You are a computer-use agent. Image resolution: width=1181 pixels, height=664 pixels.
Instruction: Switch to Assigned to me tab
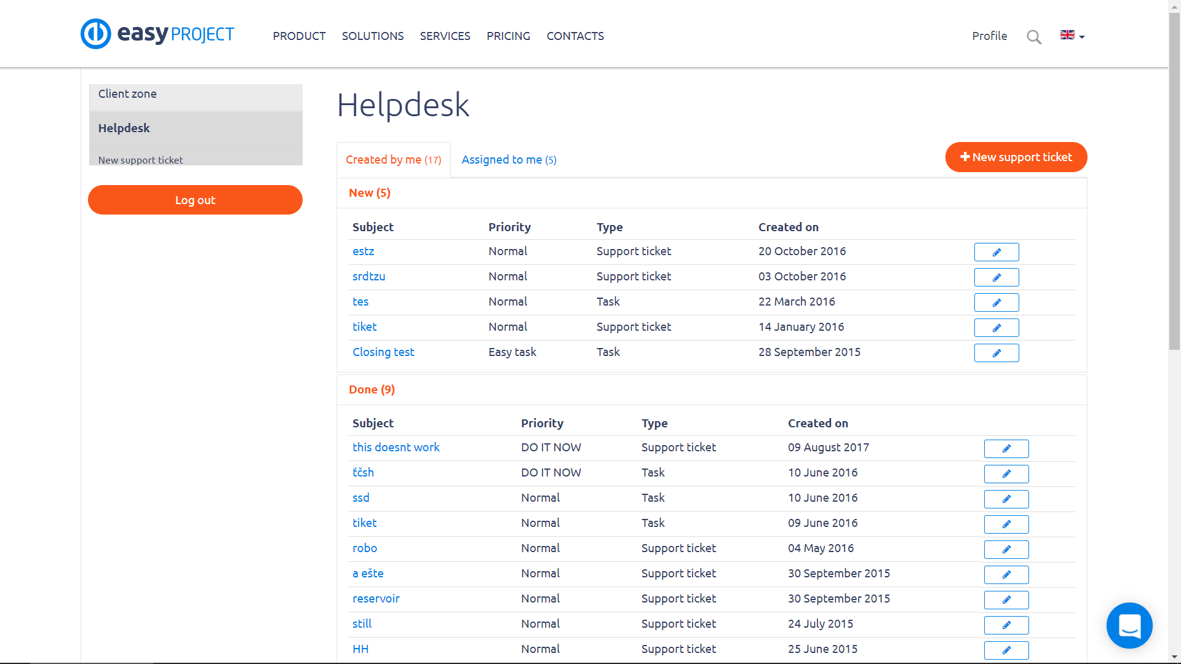(509, 160)
